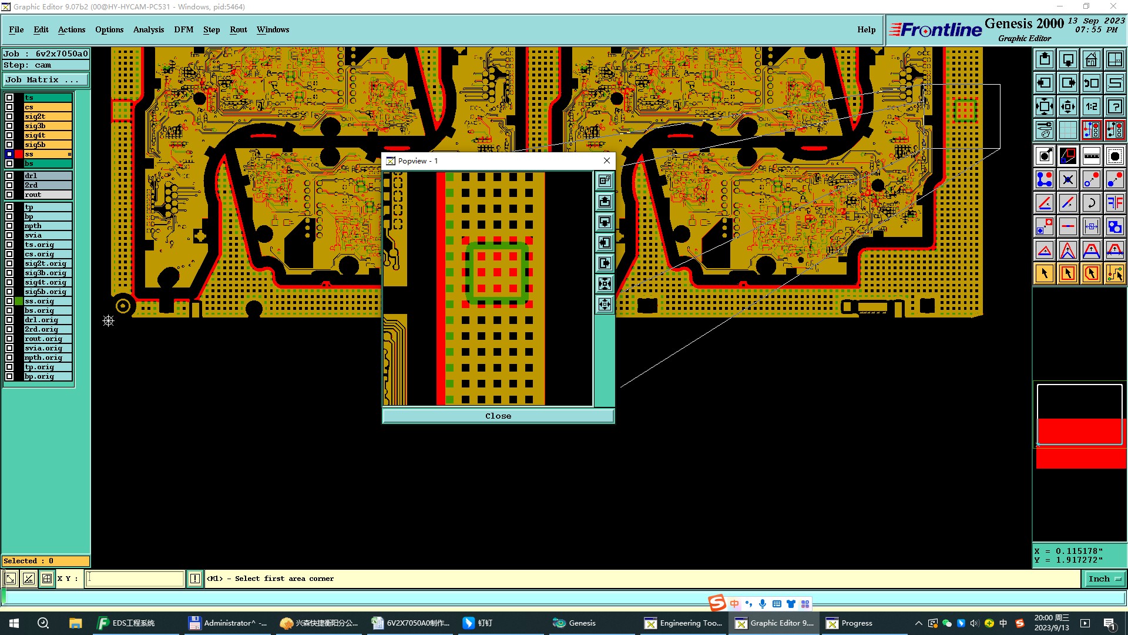
Task: Open the Analysis menu
Action: point(149,29)
